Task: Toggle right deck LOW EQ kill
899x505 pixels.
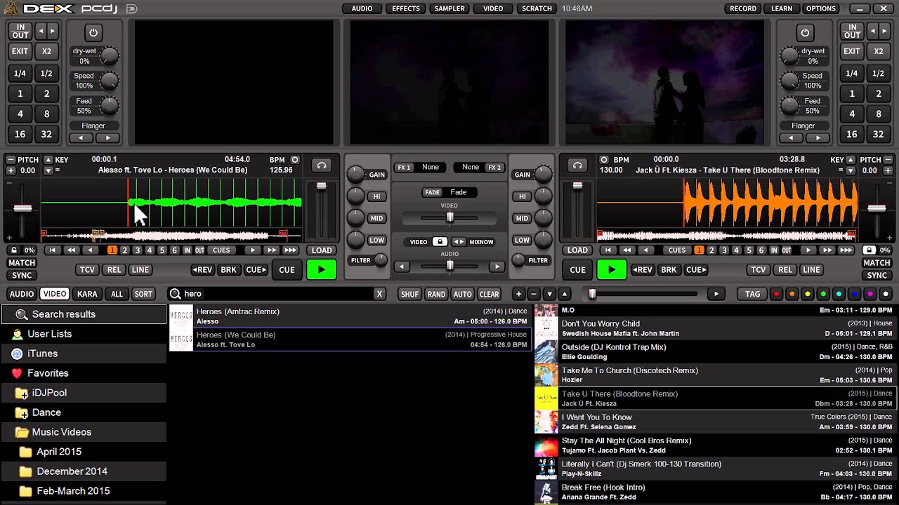Action: point(522,240)
